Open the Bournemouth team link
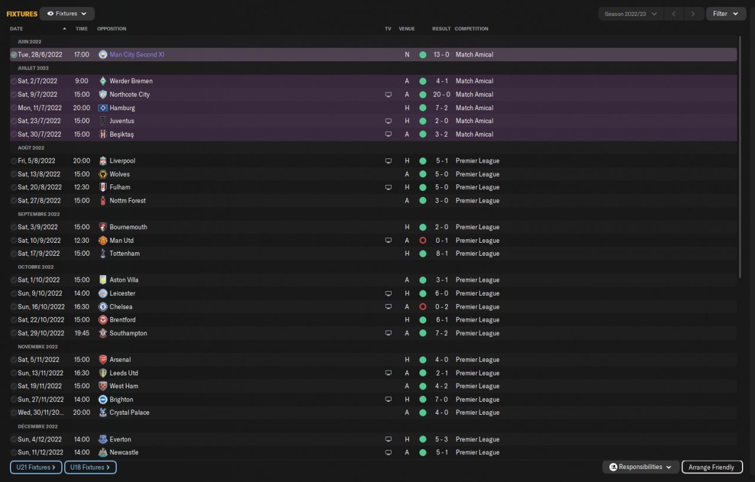 click(x=129, y=227)
